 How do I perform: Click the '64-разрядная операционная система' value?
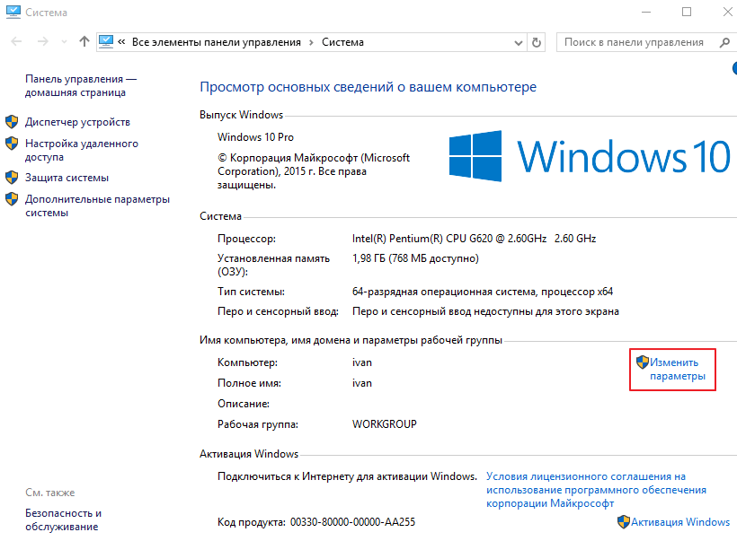pos(445,292)
